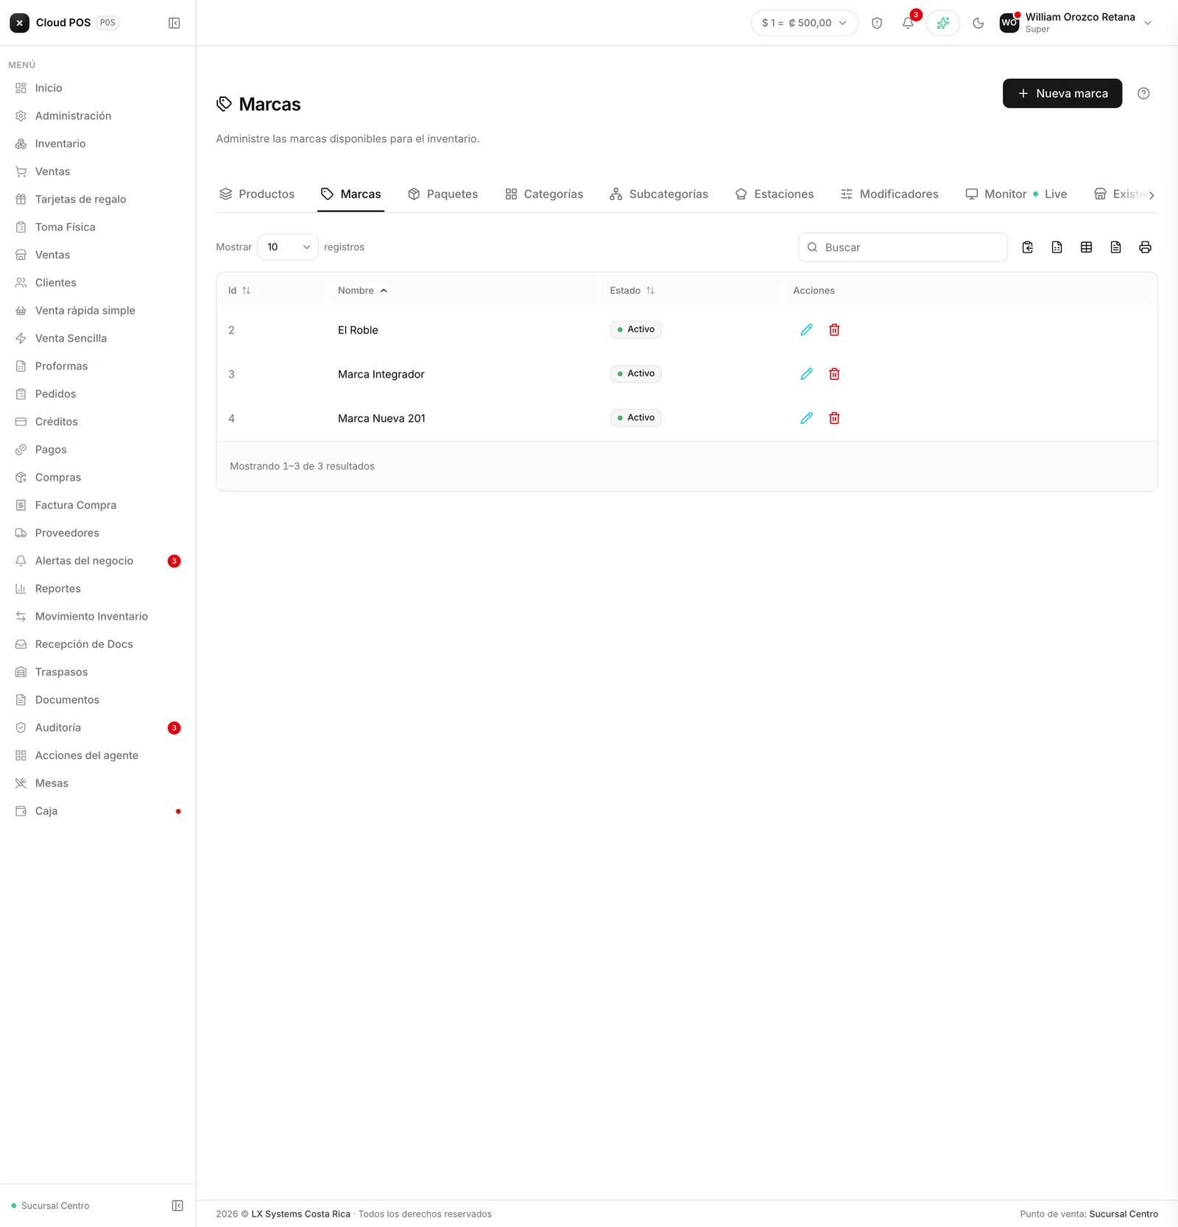Open help with the question mark icon
Screen dimensions: 1178x1227
pyautogui.click(x=1143, y=93)
